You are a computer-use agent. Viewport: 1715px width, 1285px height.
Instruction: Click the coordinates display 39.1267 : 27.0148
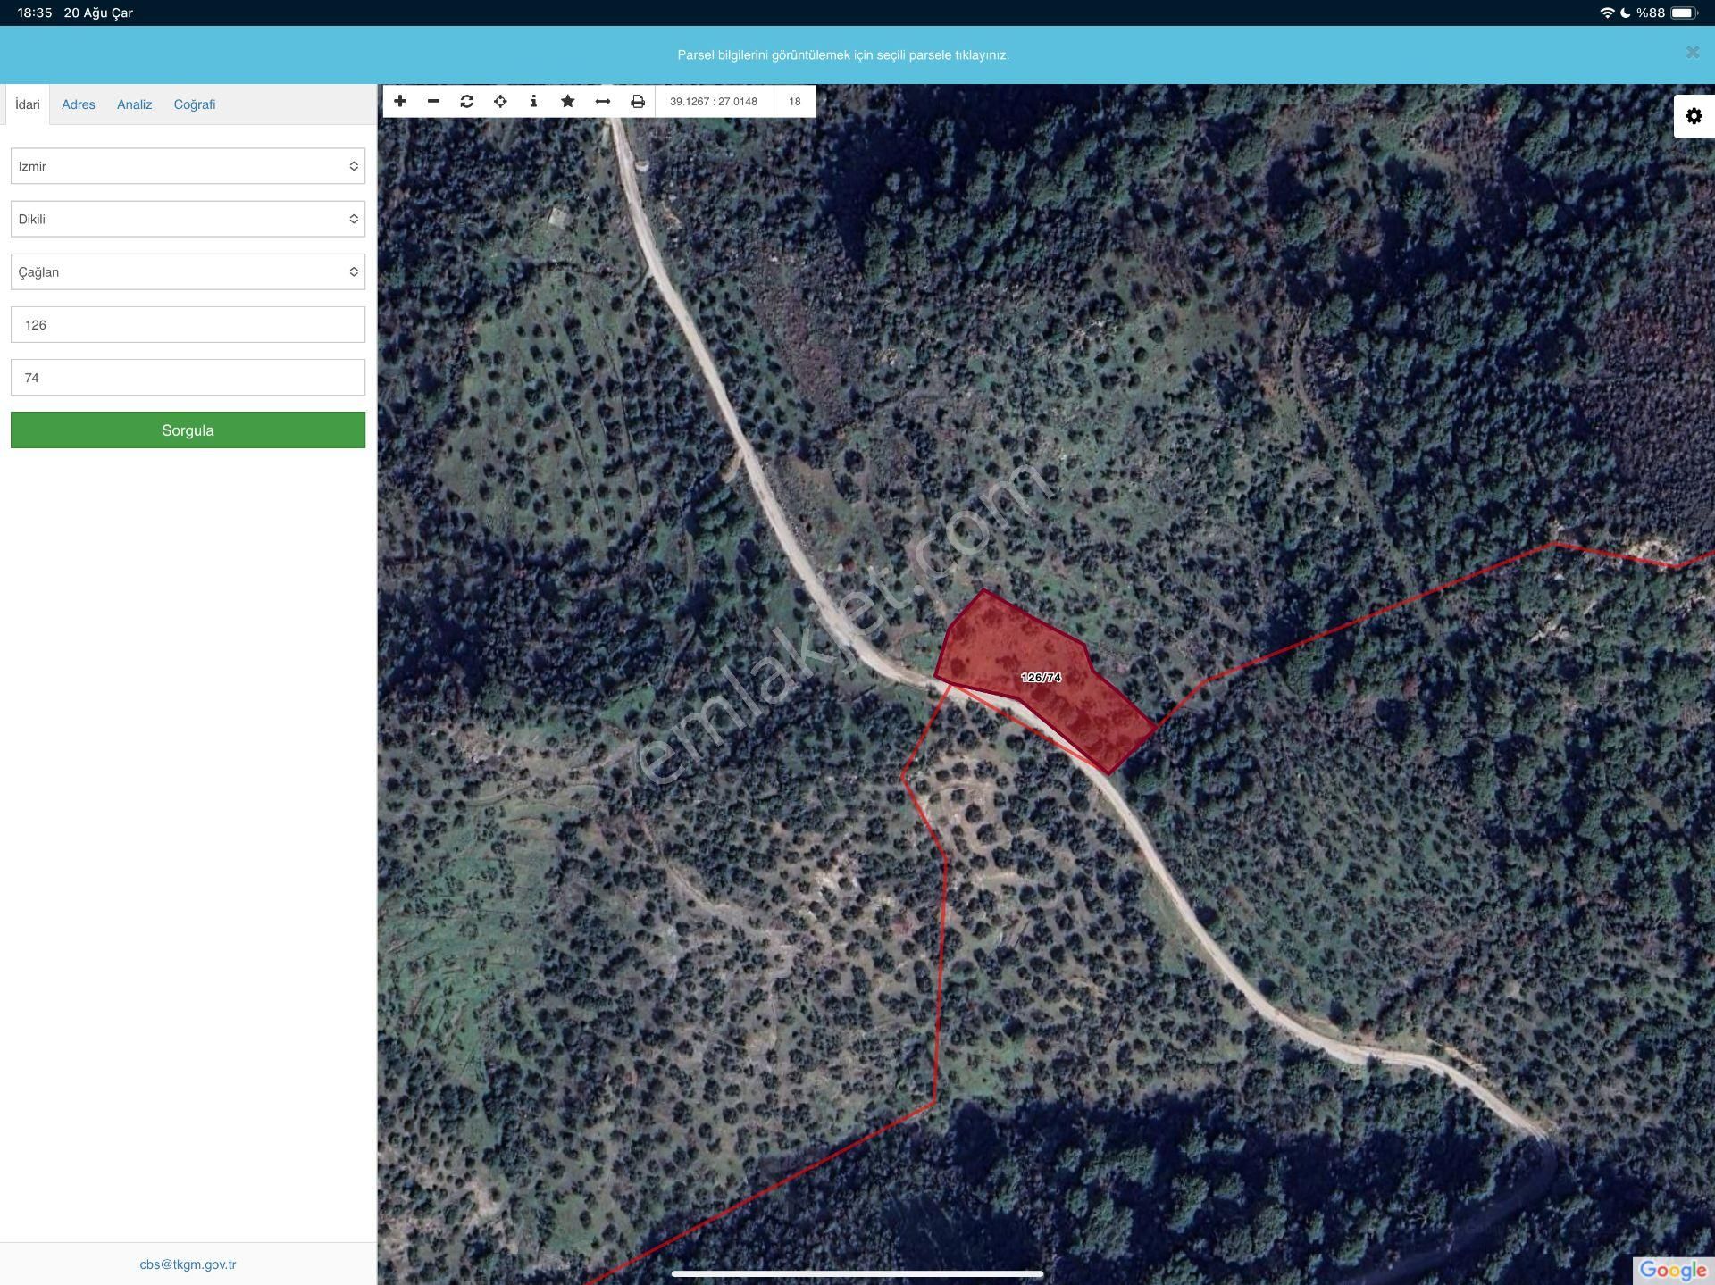[714, 101]
